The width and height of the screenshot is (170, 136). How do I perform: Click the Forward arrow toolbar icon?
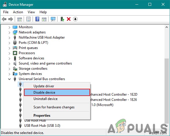click(x=11, y=19)
